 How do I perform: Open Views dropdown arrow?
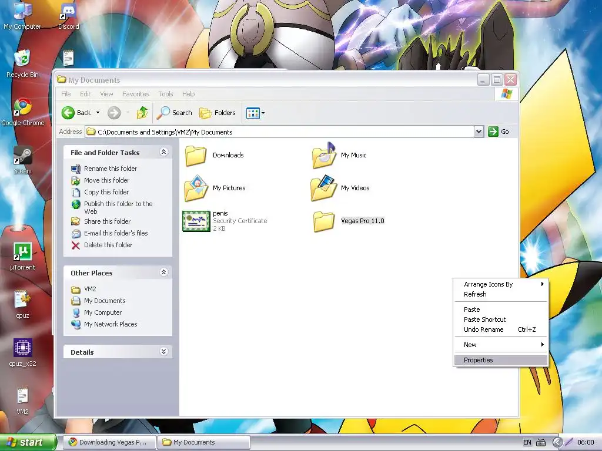pyautogui.click(x=263, y=113)
